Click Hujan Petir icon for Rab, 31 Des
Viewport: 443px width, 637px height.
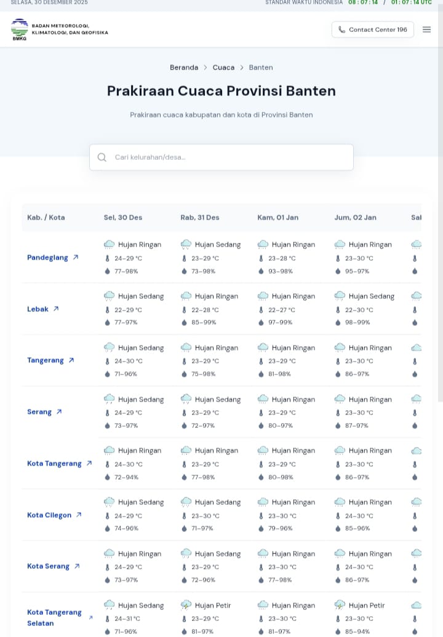tap(186, 605)
